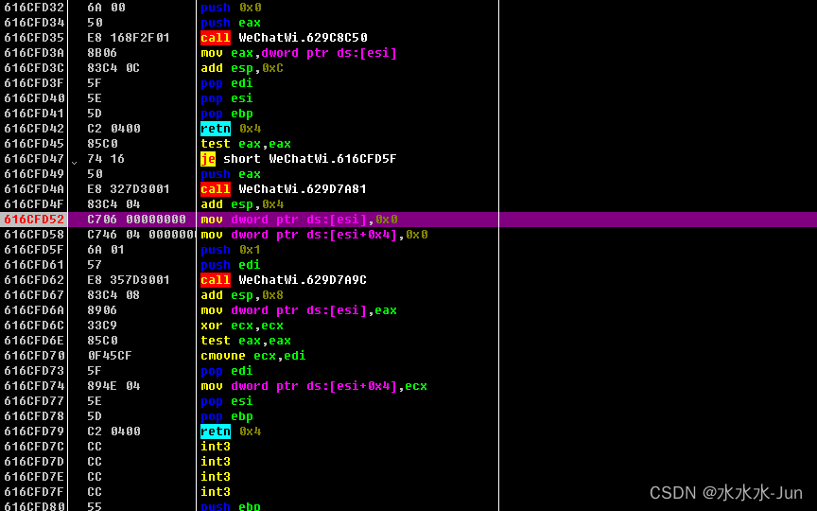This screenshot has width=817, height=511.
Task: Click address 616CFD34
Action: [34, 23]
